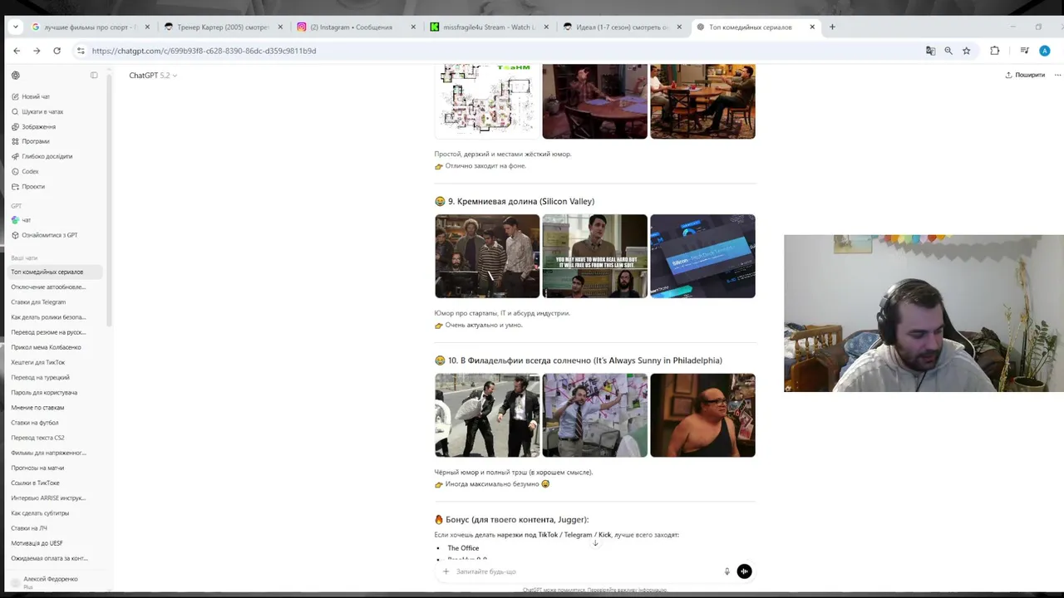Go forward in browser history
1064x598 pixels.
[x=37, y=51]
